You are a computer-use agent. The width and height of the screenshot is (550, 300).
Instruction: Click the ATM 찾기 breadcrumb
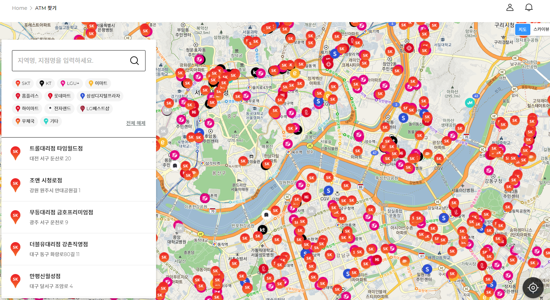click(x=46, y=8)
